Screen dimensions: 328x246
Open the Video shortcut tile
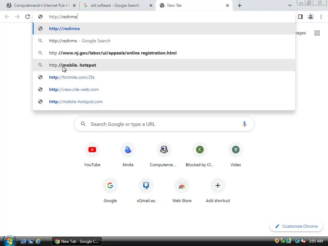pyautogui.click(x=236, y=155)
